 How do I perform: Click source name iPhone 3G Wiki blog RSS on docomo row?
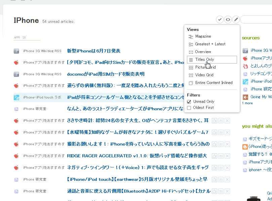pos(42,74)
